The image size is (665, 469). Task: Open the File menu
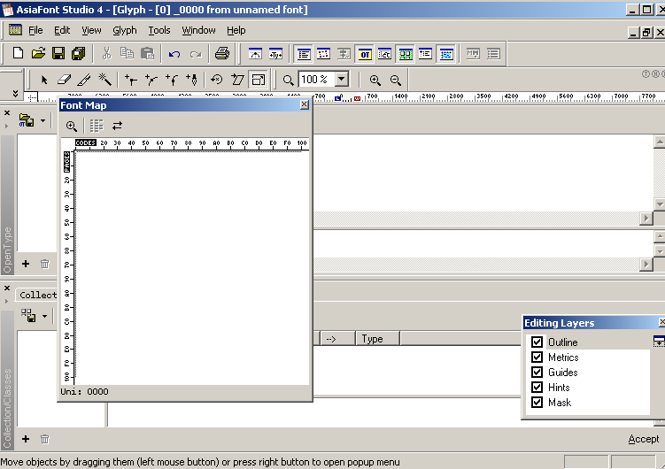tap(35, 30)
